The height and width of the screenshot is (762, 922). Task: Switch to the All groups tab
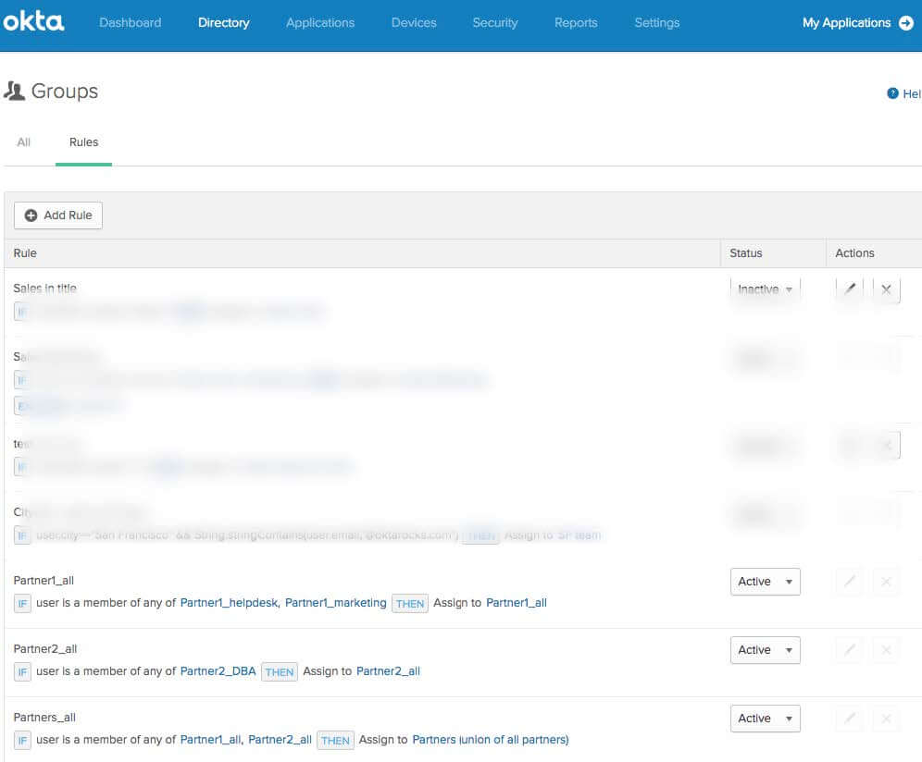[x=24, y=142]
